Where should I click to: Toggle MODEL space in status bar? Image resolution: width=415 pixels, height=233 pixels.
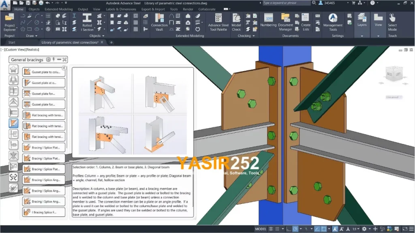tap(261, 229)
